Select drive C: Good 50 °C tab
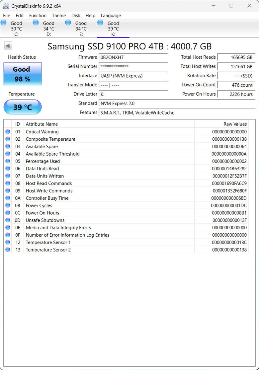The height and width of the screenshot is (370, 259). [x=16, y=29]
